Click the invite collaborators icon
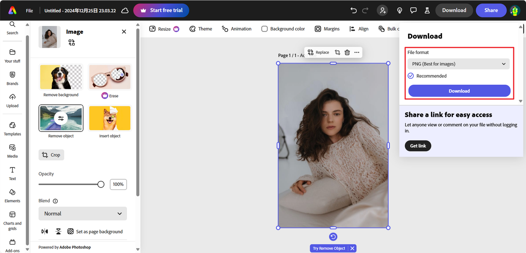This screenshot has width=526, height=253. click(382, 10)
